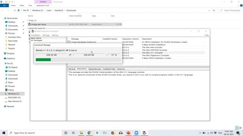Open PowerPoint from the taskbar
The width and height of the screenshot is (243, 136).
tap(128, 133)
